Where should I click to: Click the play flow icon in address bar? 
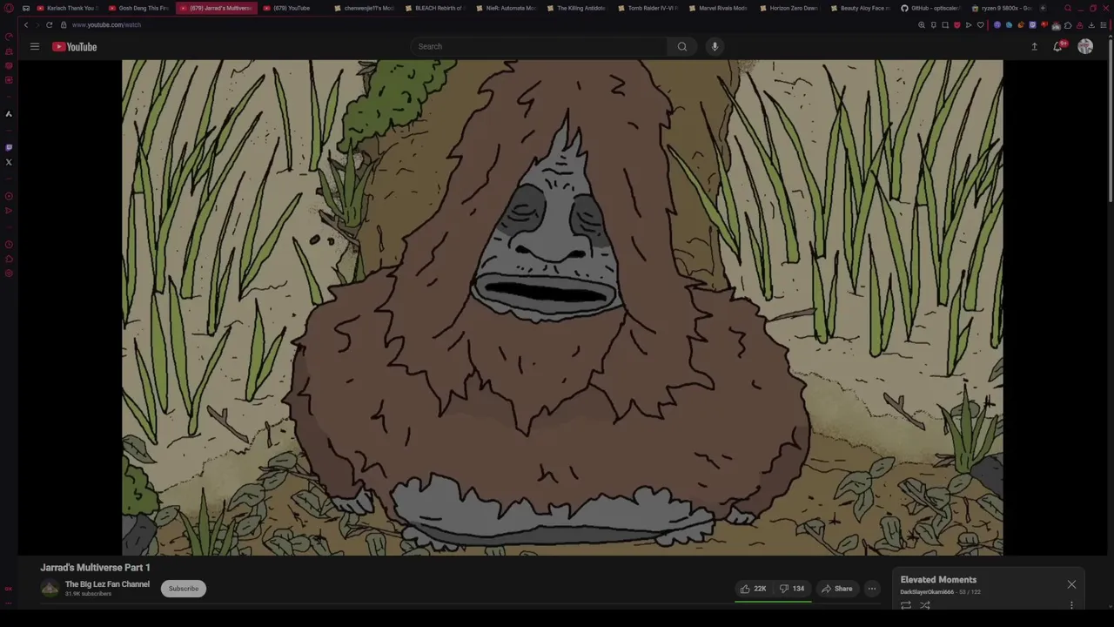pyautogui.click(x=969, y=25)
